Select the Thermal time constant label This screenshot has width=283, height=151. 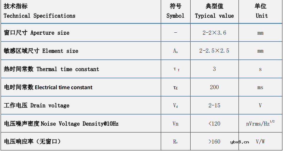52,69
